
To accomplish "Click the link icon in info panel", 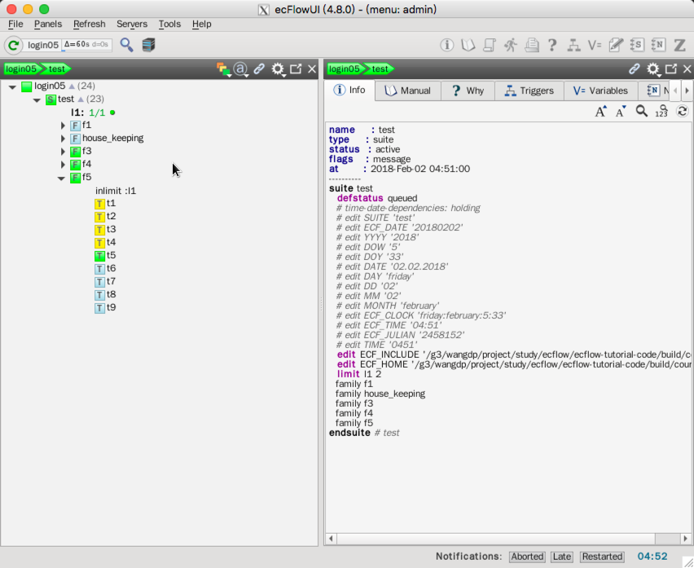I will coord(635,69).
